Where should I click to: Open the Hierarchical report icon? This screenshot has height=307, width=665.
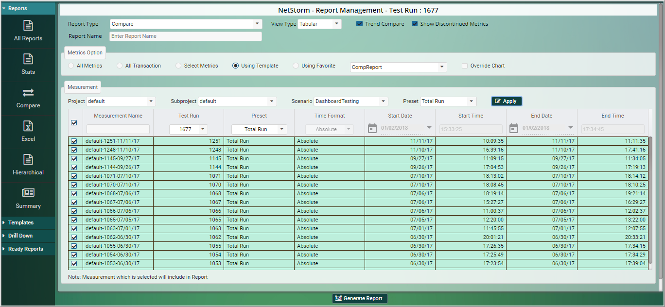click(28, 165)
